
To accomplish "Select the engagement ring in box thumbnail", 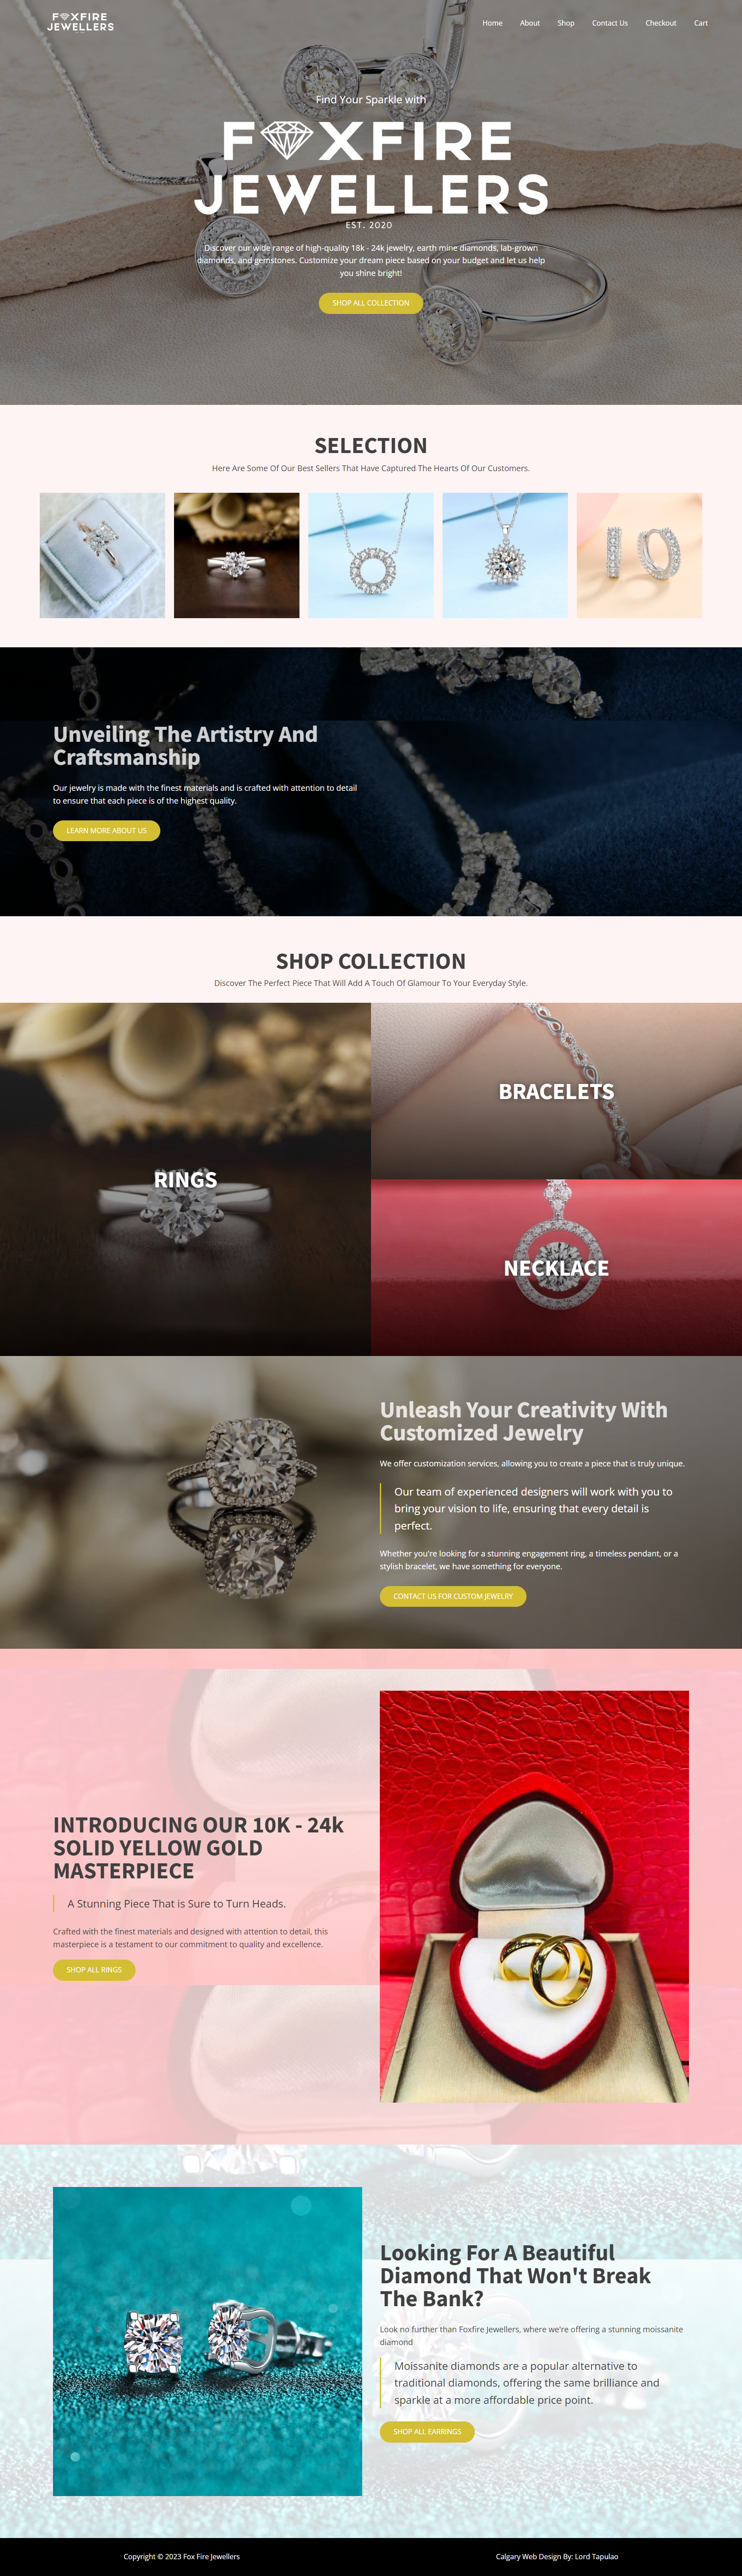I will click(102, 555).
